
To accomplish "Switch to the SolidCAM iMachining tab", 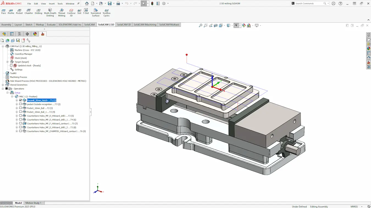I will tap(145, 25).
